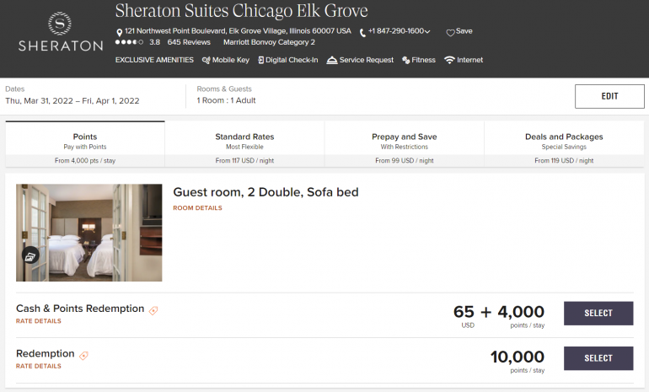This screenshot has width=649, height=392.
Task: Click the Service Request bell icon
Action: tap(332, 60)
